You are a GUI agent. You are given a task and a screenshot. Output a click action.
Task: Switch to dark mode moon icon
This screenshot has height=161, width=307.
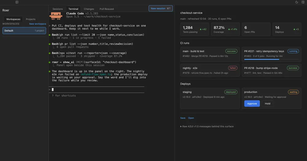point(297,2)
